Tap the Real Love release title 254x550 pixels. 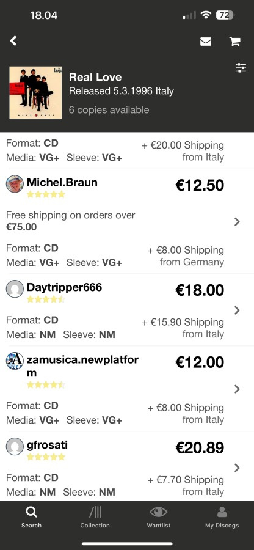pos(95,77)
